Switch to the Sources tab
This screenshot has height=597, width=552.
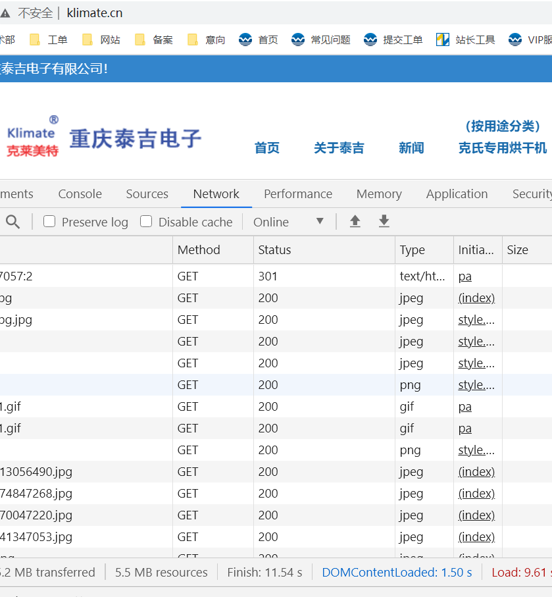click(147, 194)
